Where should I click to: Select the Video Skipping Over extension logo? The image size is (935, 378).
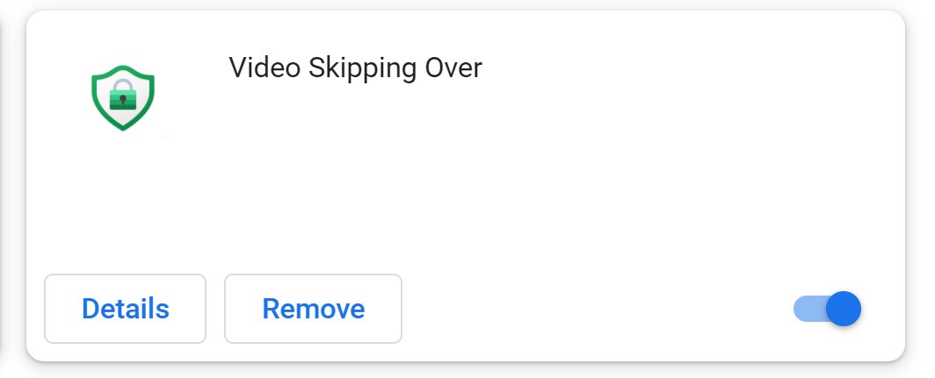coord(123,98)
